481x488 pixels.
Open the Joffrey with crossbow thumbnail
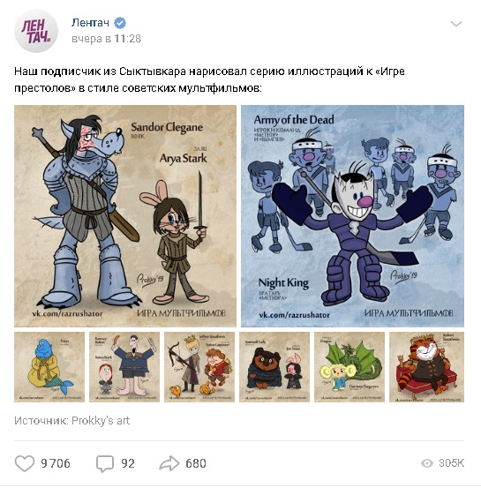pos(199,367)
